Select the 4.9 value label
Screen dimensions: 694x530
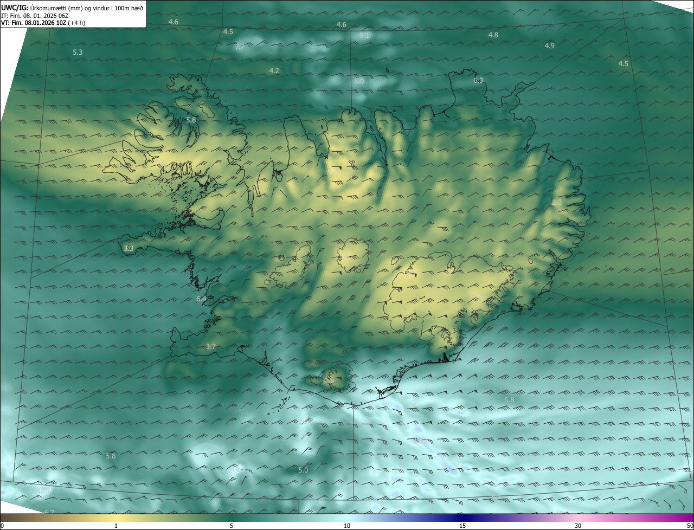(x=549, y=46)
